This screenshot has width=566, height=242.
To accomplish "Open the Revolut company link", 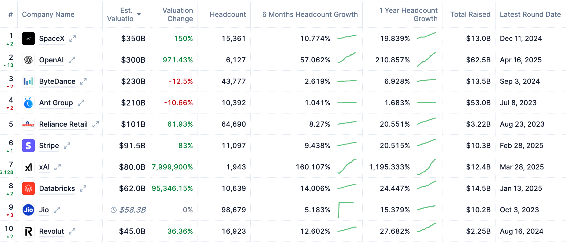I will coord(51,231).
